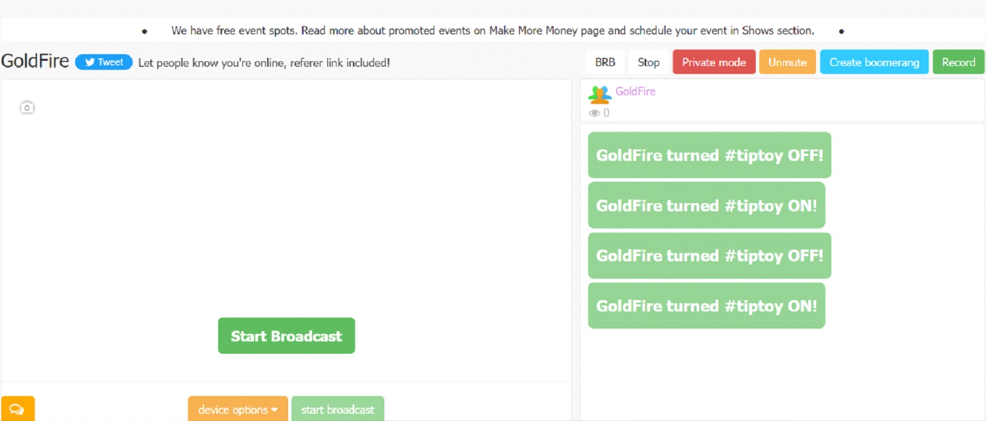Screen dimensions: 986x421
Task: Set status to BRB
Action: (605, 62)
